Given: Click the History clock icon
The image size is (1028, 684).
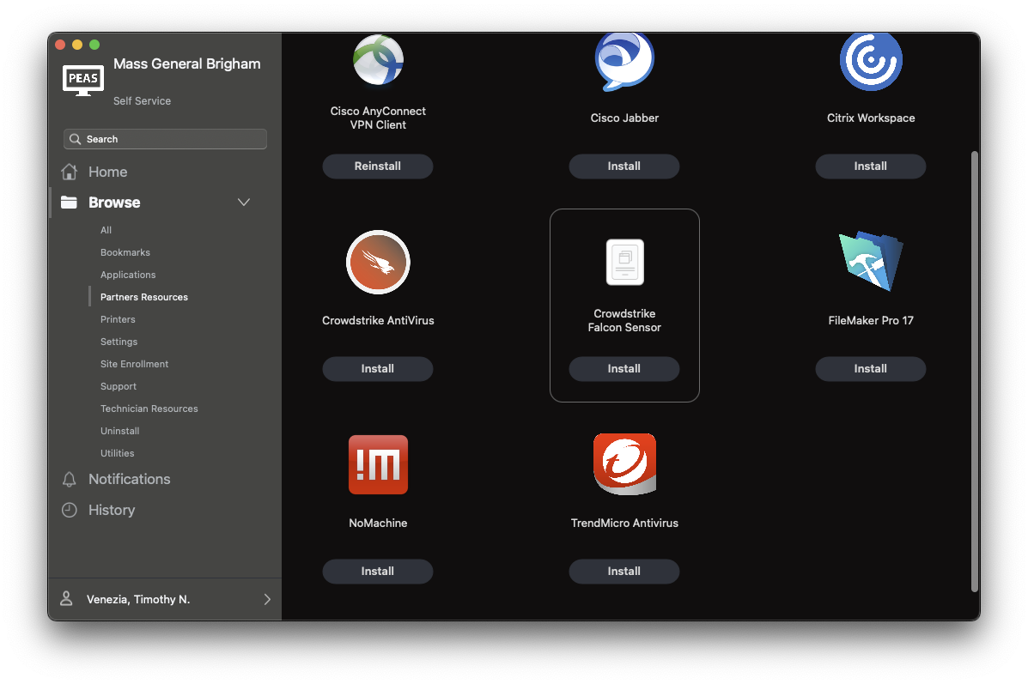Looking at the screenshot, I should (69, 510).
